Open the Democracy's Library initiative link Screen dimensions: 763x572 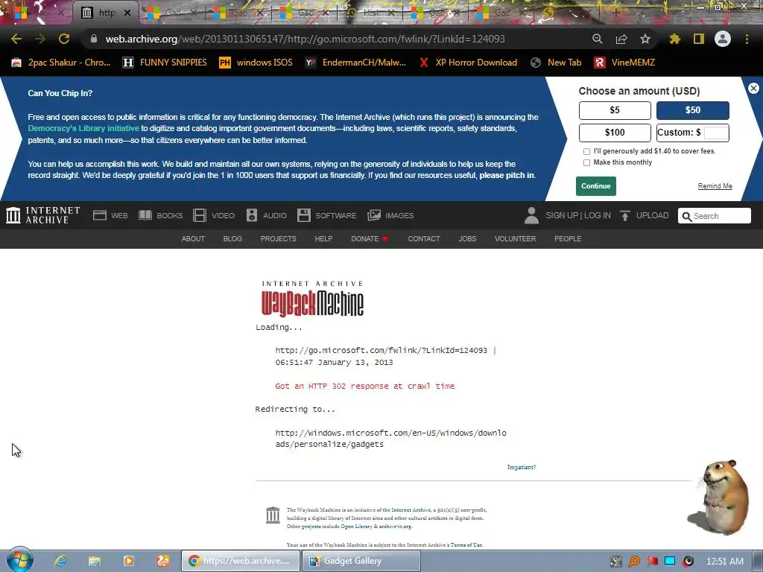coord(83,128)
